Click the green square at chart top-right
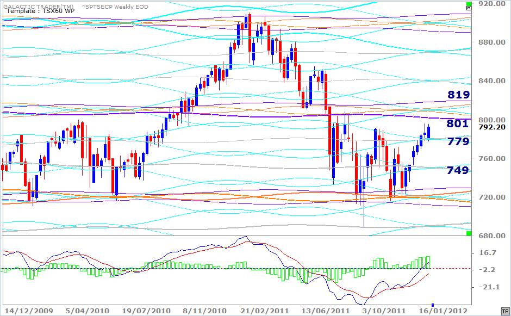 click(469, 4)
